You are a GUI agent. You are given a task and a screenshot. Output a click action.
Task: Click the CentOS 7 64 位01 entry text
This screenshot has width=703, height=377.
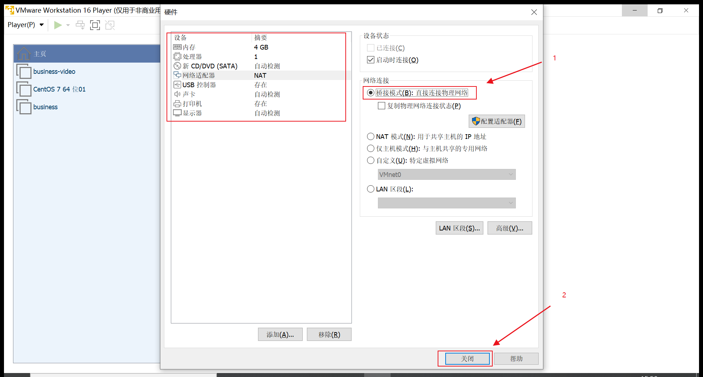59,89
